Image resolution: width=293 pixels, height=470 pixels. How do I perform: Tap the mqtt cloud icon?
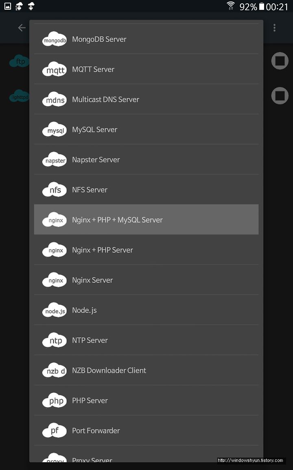click(55, 69)
